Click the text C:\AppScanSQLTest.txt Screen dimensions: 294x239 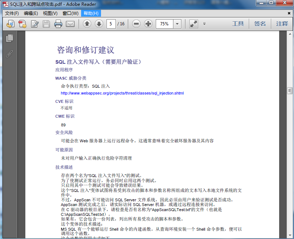[x=83, y=214]
